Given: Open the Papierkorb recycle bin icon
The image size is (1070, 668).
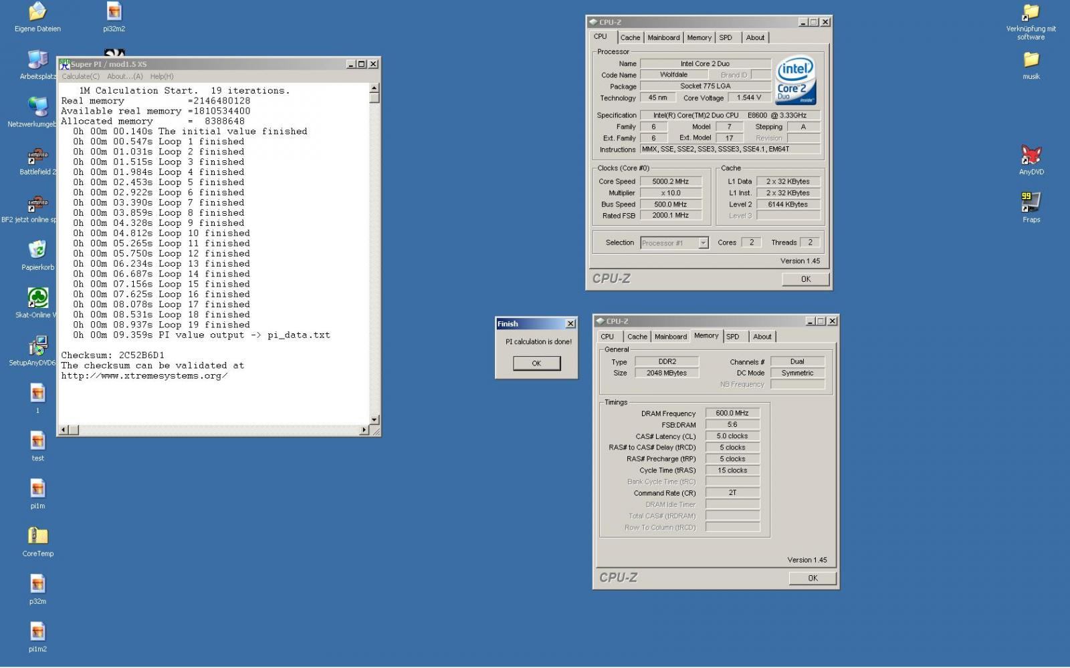Looking at the screenshot, I should point(37,251).
